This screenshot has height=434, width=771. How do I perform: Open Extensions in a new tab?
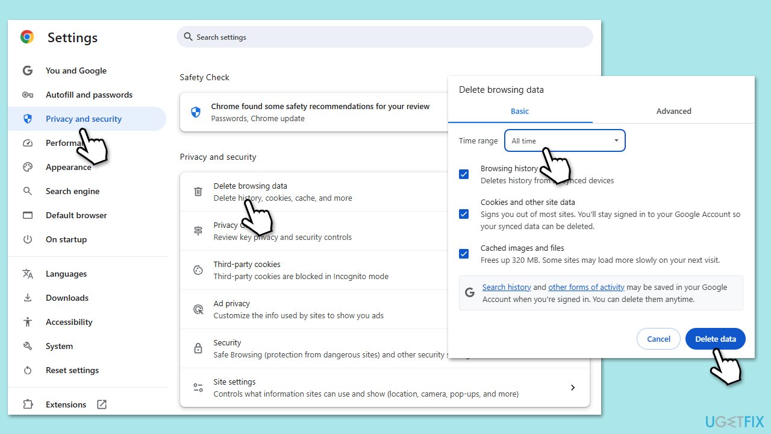pyautogui.click(x=103, y=404)
